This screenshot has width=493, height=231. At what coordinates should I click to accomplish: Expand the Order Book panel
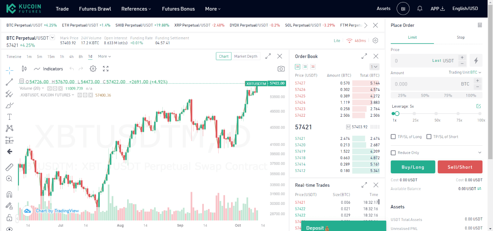click(x=364, y=56)
